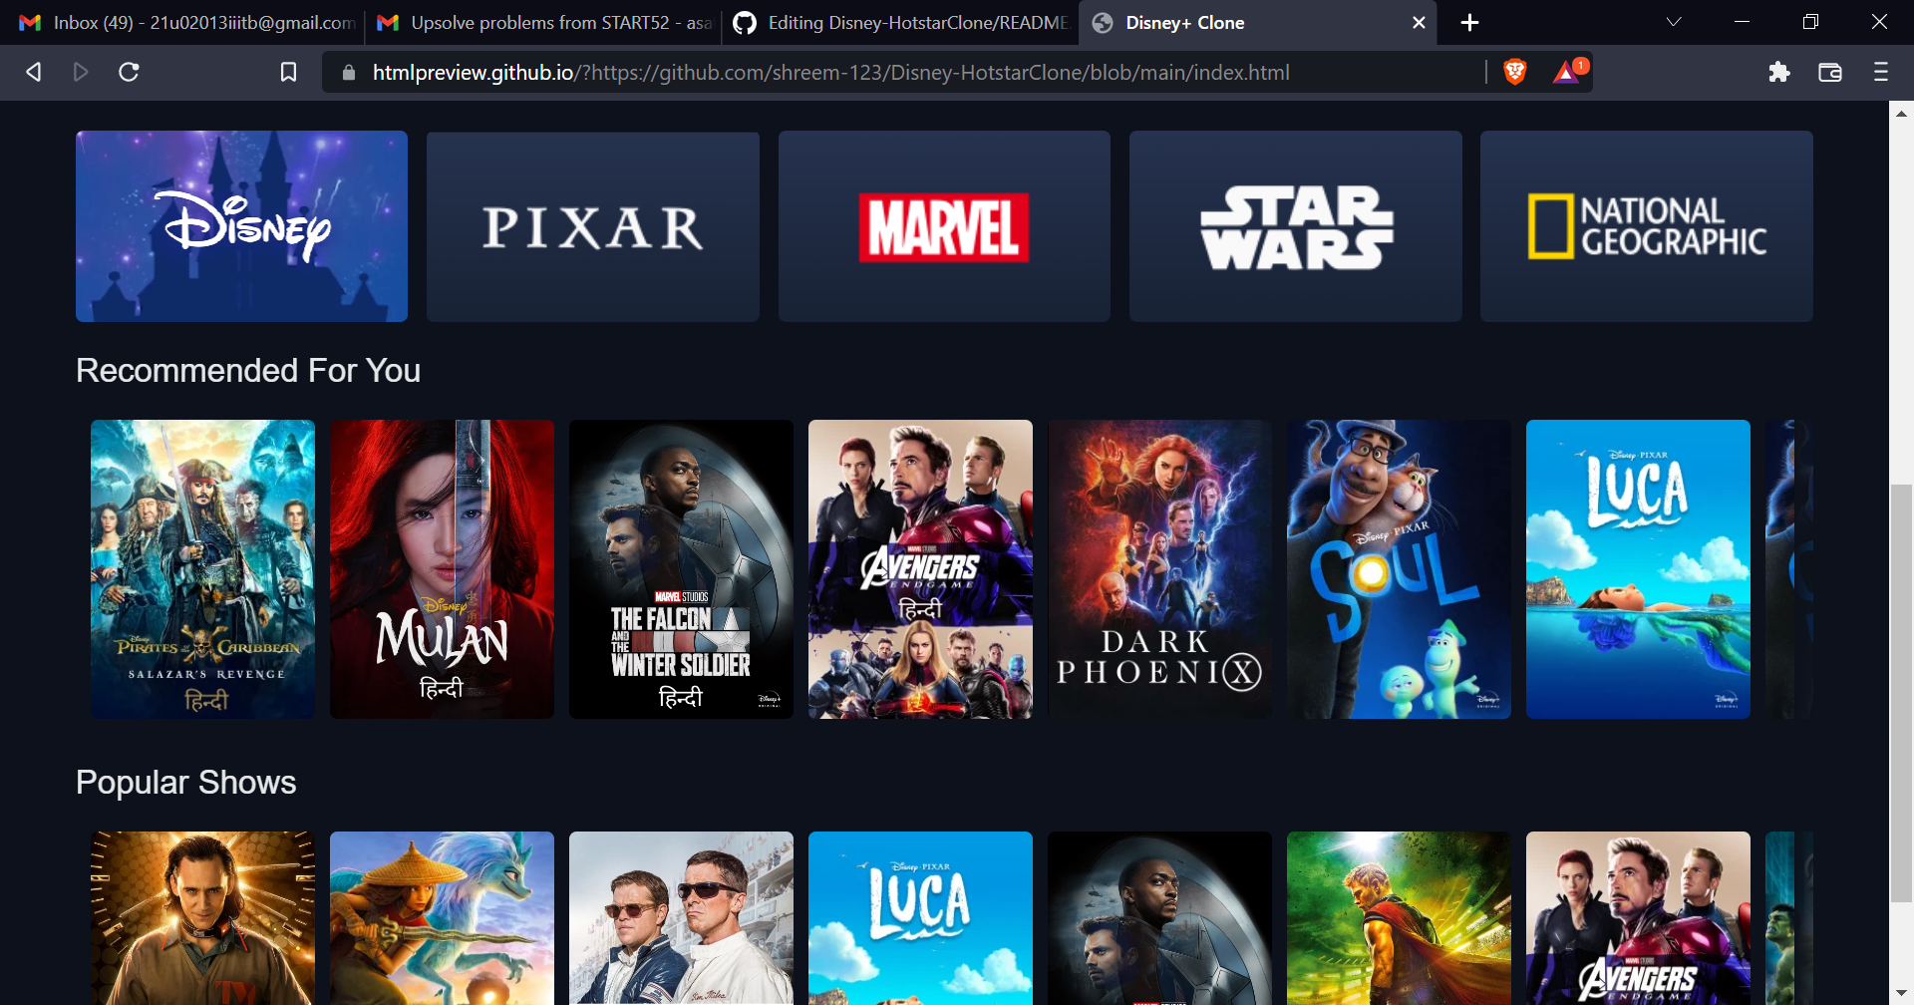
Task: Navigate back using the back arrow
Action: (33, 72)
